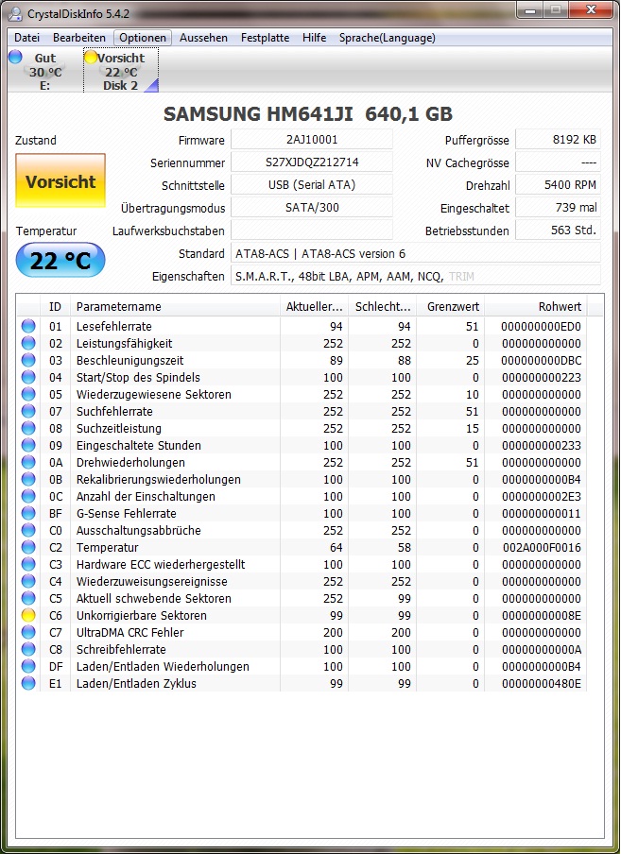Click the drive title SAMSUNG HM641JI 640,1 GB

pos(308,113)
